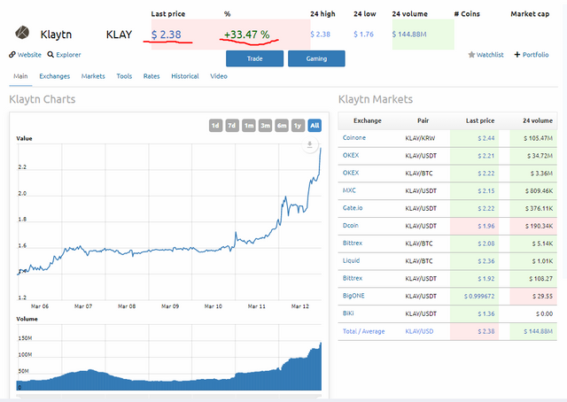Screen dimensions: 567x402
Task: Open the Gate.io exchange link
Action: coord(353,208)
